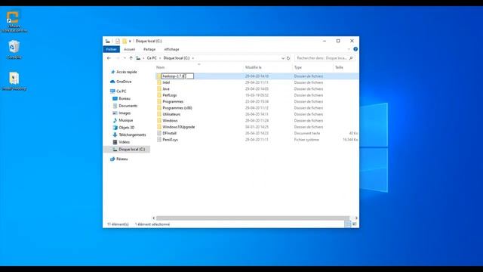This screenshot has height=272, width=483.
Task: Open Objets 3D in the navigation pane
Action: pyautogui.click(x=126, y=128)
